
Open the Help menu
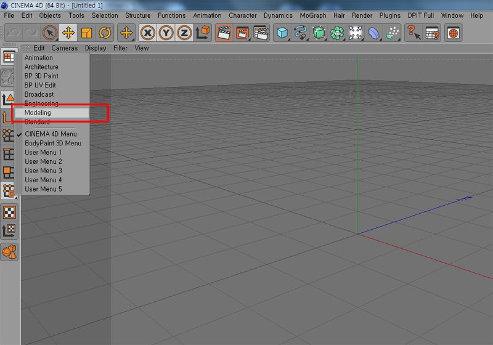click(x=476, y=15)
